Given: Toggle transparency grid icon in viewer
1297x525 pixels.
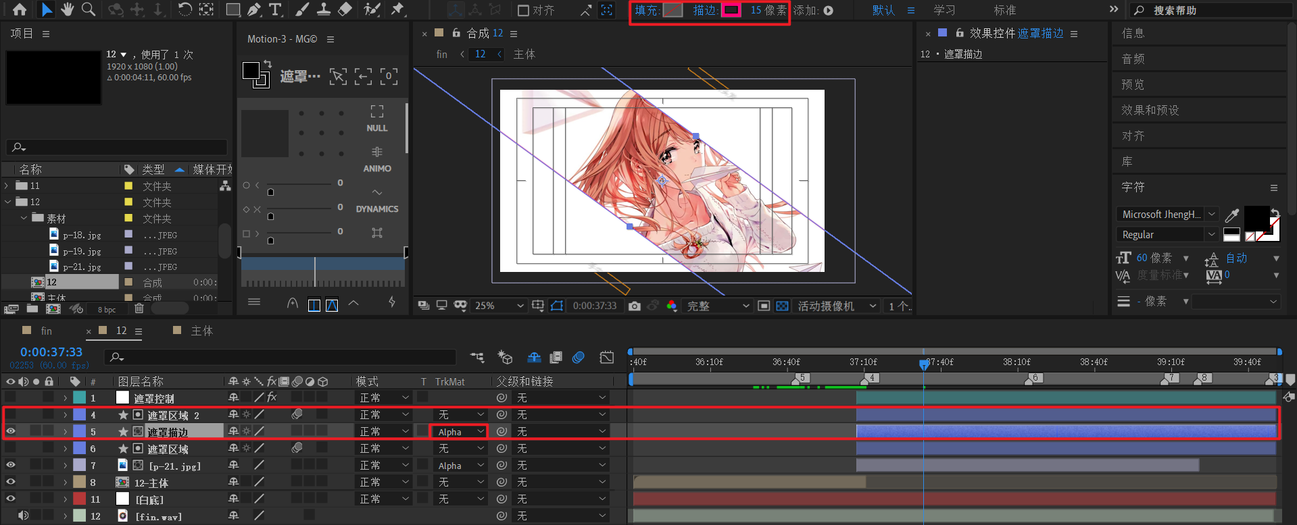Looking at the screenshot, I should pos(782,306).
